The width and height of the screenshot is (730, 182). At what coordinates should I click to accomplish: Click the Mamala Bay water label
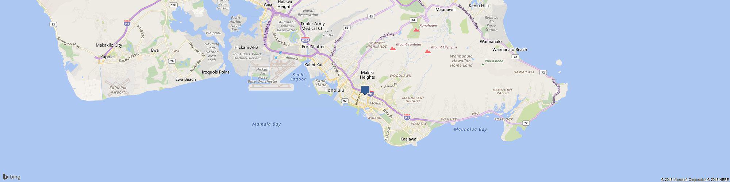pyautogui.click(x=266, y=124)
